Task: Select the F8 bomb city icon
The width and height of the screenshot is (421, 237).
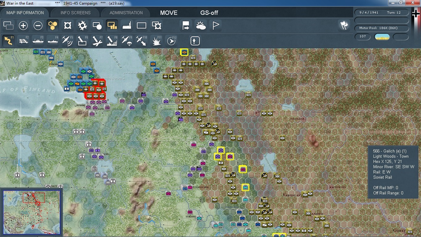Action: (x=112, y=40)
